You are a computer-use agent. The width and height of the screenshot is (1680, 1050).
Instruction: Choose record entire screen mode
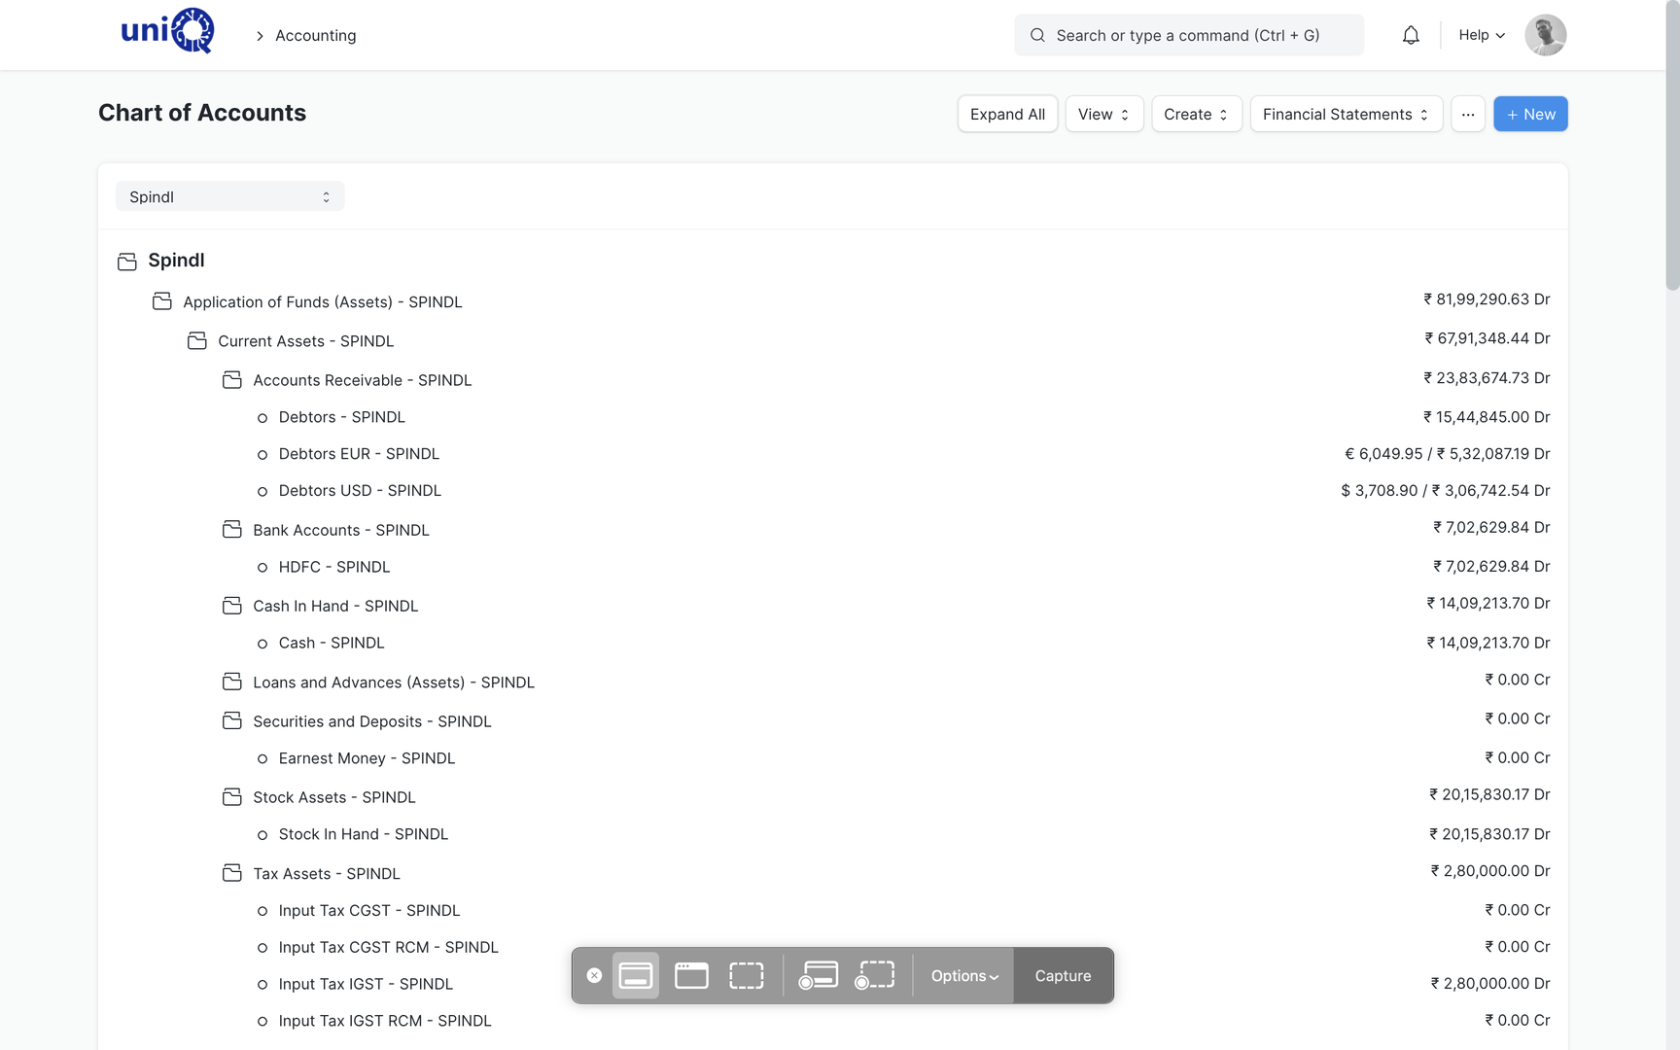point(819,975)
